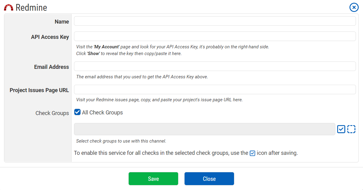Click into the API Access Key field

(x=215, y=36)
